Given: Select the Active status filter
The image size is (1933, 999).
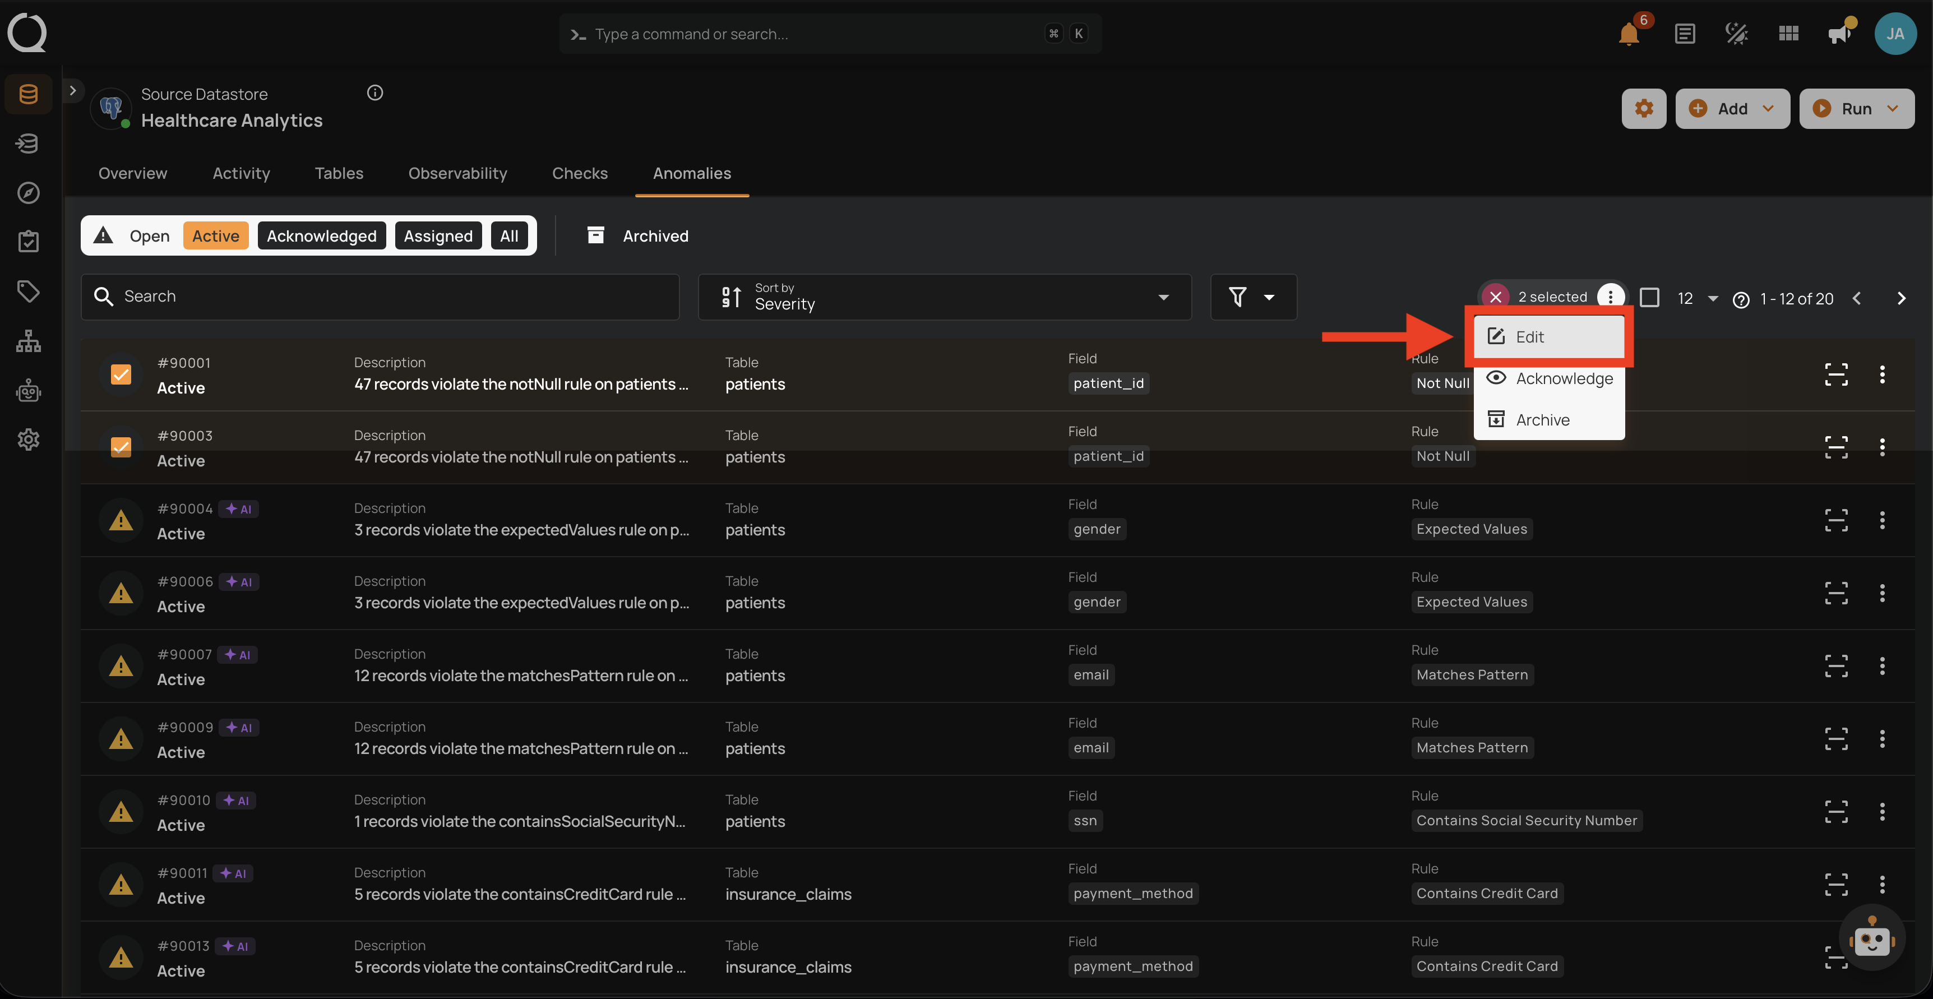Looking at the screenshot, I should coord(215,235).
